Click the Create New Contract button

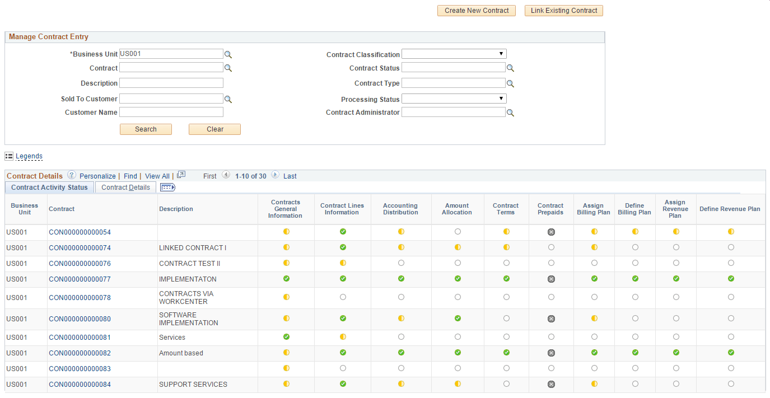coord(476,10)
